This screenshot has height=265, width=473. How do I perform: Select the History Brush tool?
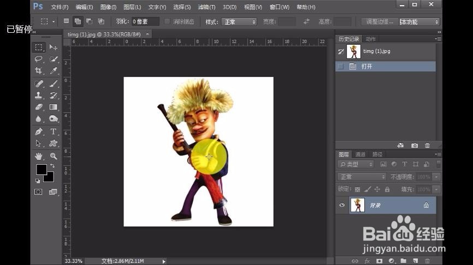54,95
